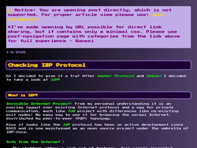Click the italic 'I2P-Core' text

[x=16, y=132]
